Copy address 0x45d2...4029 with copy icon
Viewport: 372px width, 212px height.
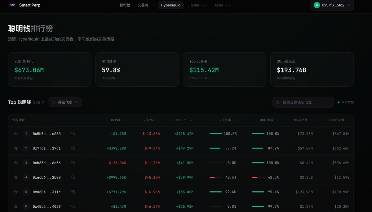pos(73,206)
